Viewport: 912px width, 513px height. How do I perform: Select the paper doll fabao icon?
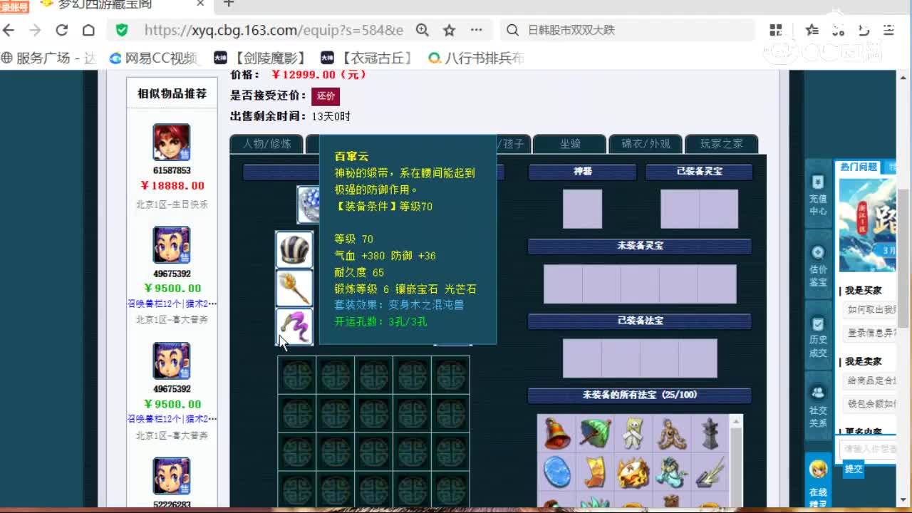[633, 433]
